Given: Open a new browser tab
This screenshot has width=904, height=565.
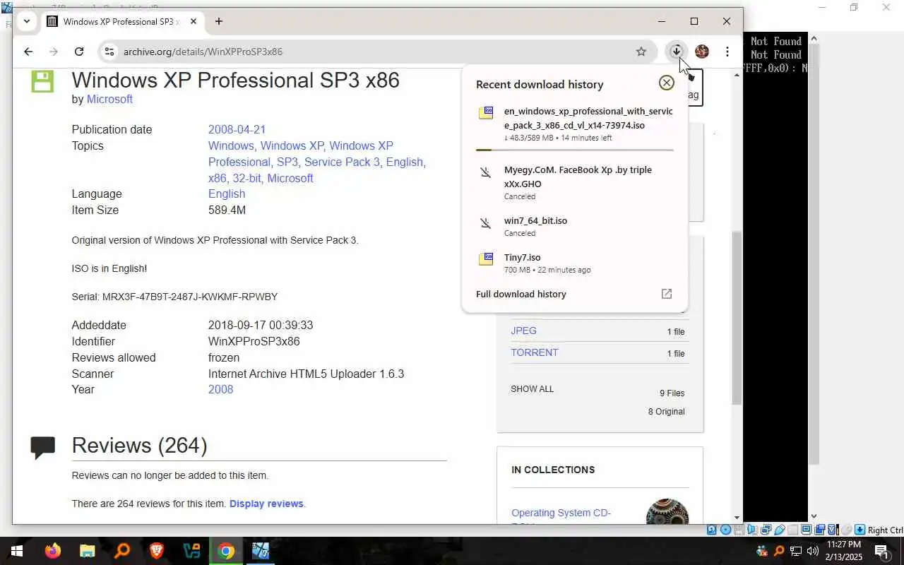Looking at the screenshot, I should (219, 21).
